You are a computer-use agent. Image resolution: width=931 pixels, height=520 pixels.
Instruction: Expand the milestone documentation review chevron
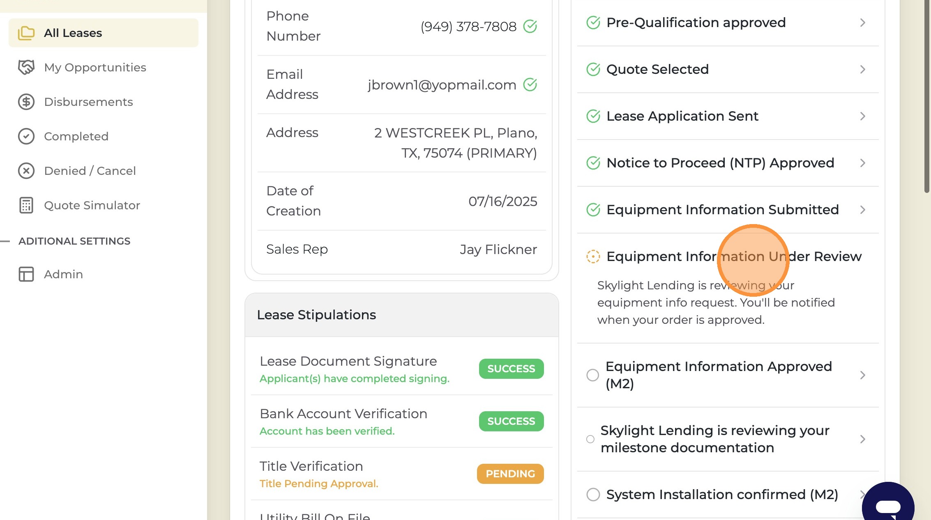[x=863, y=439]
